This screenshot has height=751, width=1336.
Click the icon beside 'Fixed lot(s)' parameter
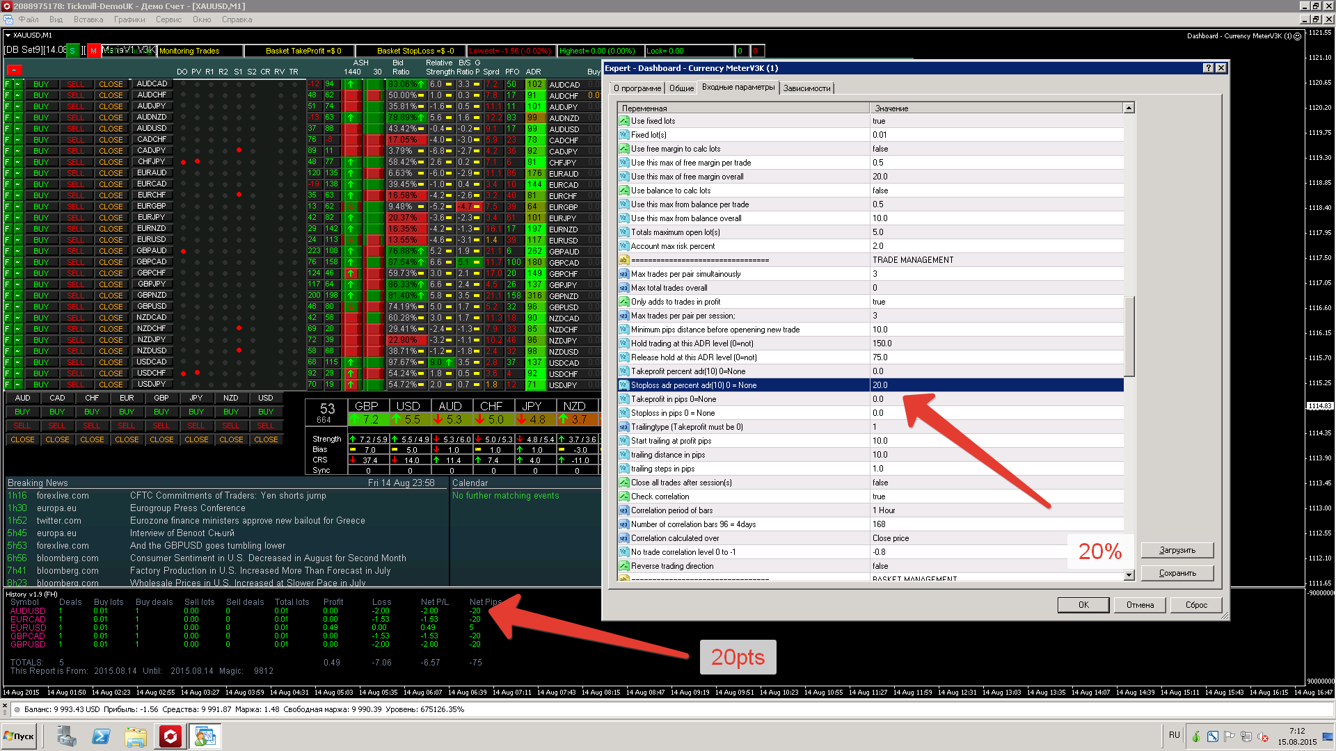click(x=624, y=135)
